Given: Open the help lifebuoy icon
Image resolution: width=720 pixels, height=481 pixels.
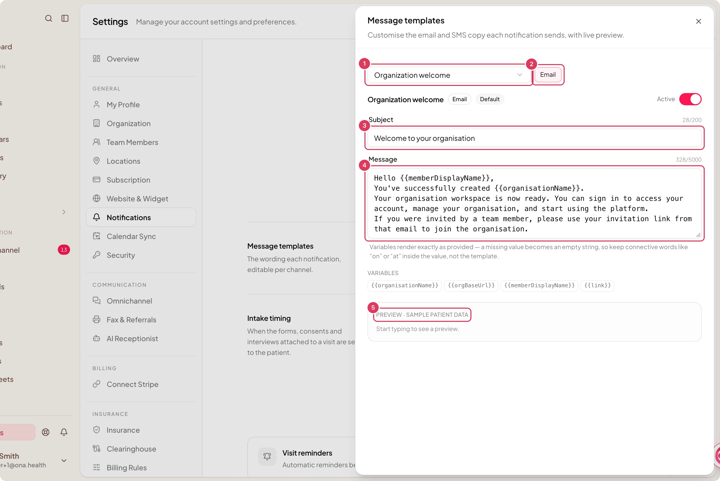Looking at the screenshot, I should [46, 432].
